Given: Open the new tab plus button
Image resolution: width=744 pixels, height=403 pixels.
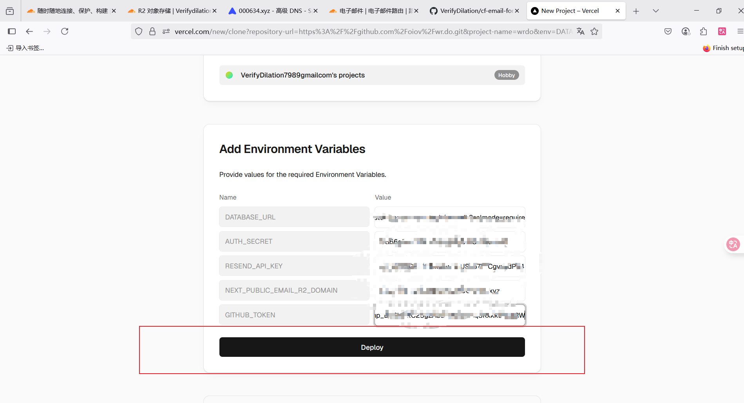Looking at the screenshot, I should (x=636, y=11).
